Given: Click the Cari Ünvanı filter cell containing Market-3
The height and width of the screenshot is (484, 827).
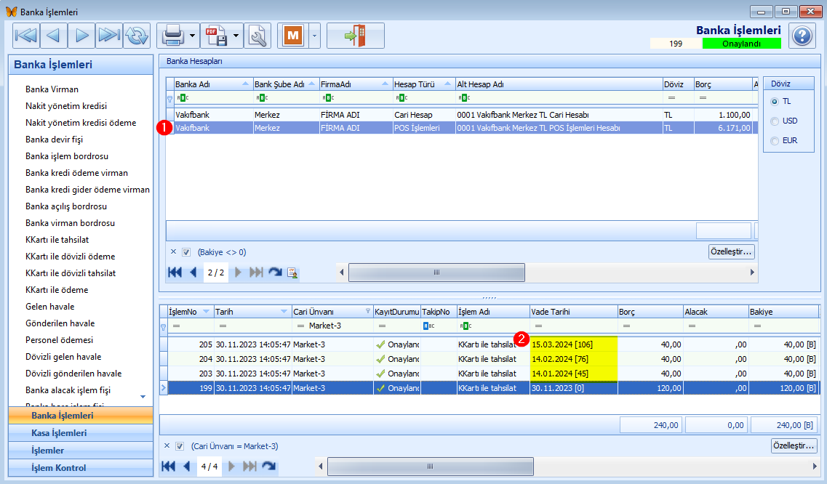Looking at the screenshot, I should click(333, 326).
